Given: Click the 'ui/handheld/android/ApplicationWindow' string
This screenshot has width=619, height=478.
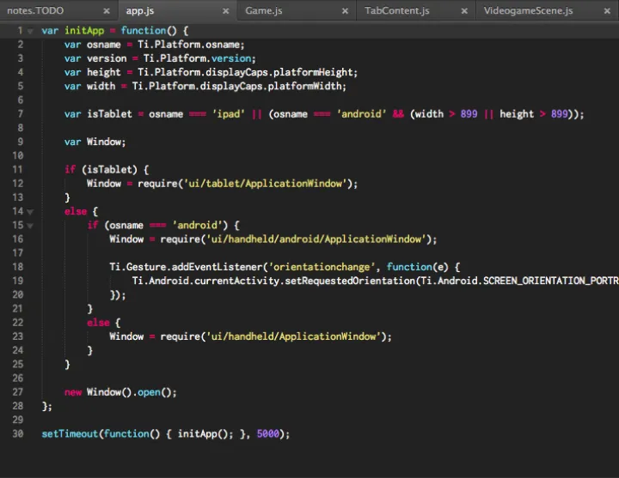Looking at the screenshot, I should [316, 239].
